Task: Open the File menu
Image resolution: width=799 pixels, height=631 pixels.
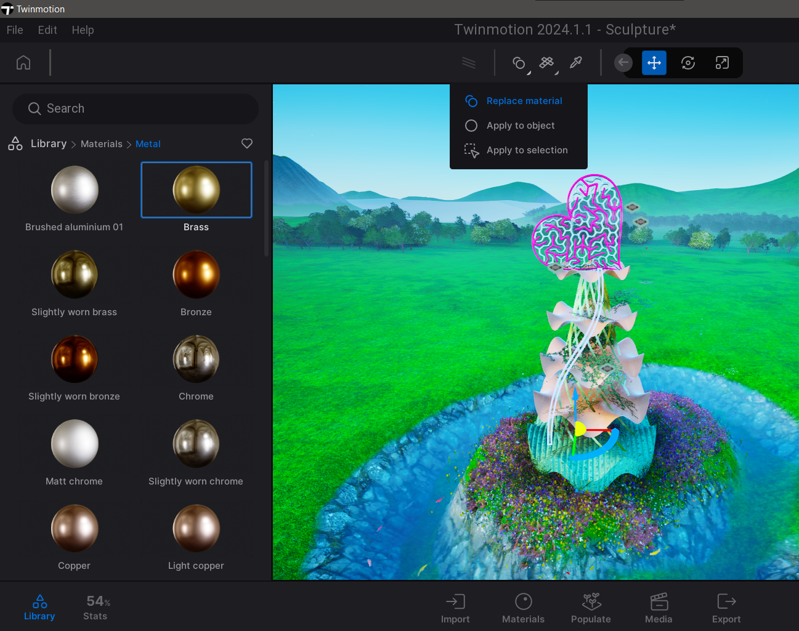Action: coord(15,30)
